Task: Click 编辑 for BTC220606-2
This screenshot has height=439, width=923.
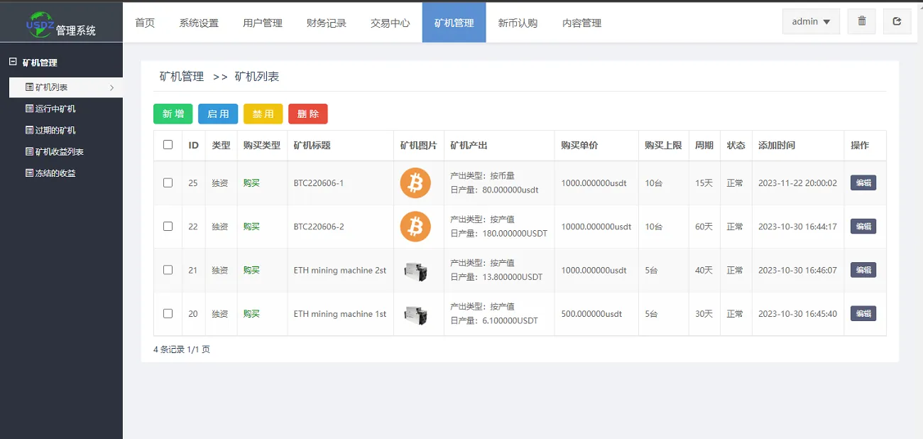Action: click(x=863, y=226)
